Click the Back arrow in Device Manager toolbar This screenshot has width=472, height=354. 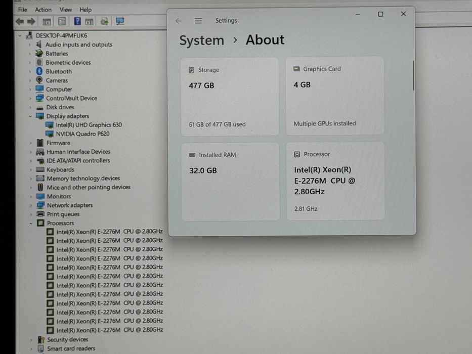click(x=20, y=21)
